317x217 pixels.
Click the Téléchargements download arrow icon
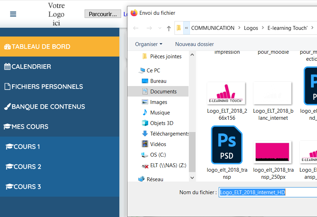(x=145, y=133)
